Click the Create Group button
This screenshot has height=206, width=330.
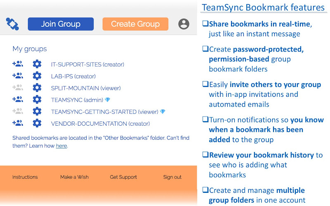click(135, 24)
